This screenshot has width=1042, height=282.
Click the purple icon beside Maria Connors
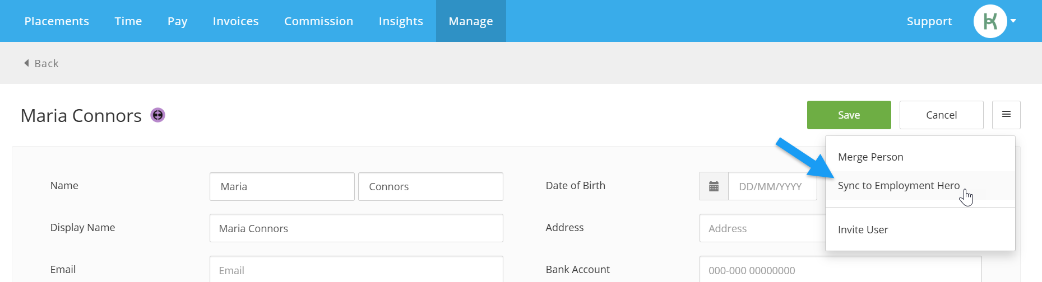pyautogui.click(x=158, y=115)
